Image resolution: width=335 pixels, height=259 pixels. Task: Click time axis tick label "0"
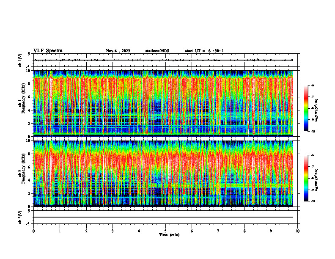[33, 231]
